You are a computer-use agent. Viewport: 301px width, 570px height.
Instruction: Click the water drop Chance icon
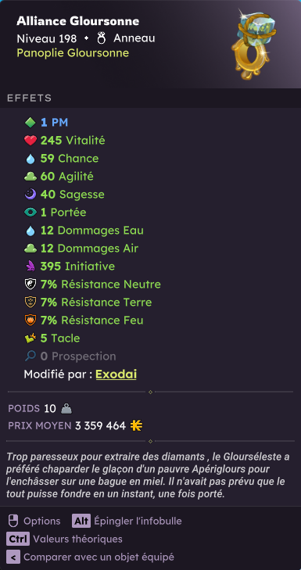tap(30, 159)
